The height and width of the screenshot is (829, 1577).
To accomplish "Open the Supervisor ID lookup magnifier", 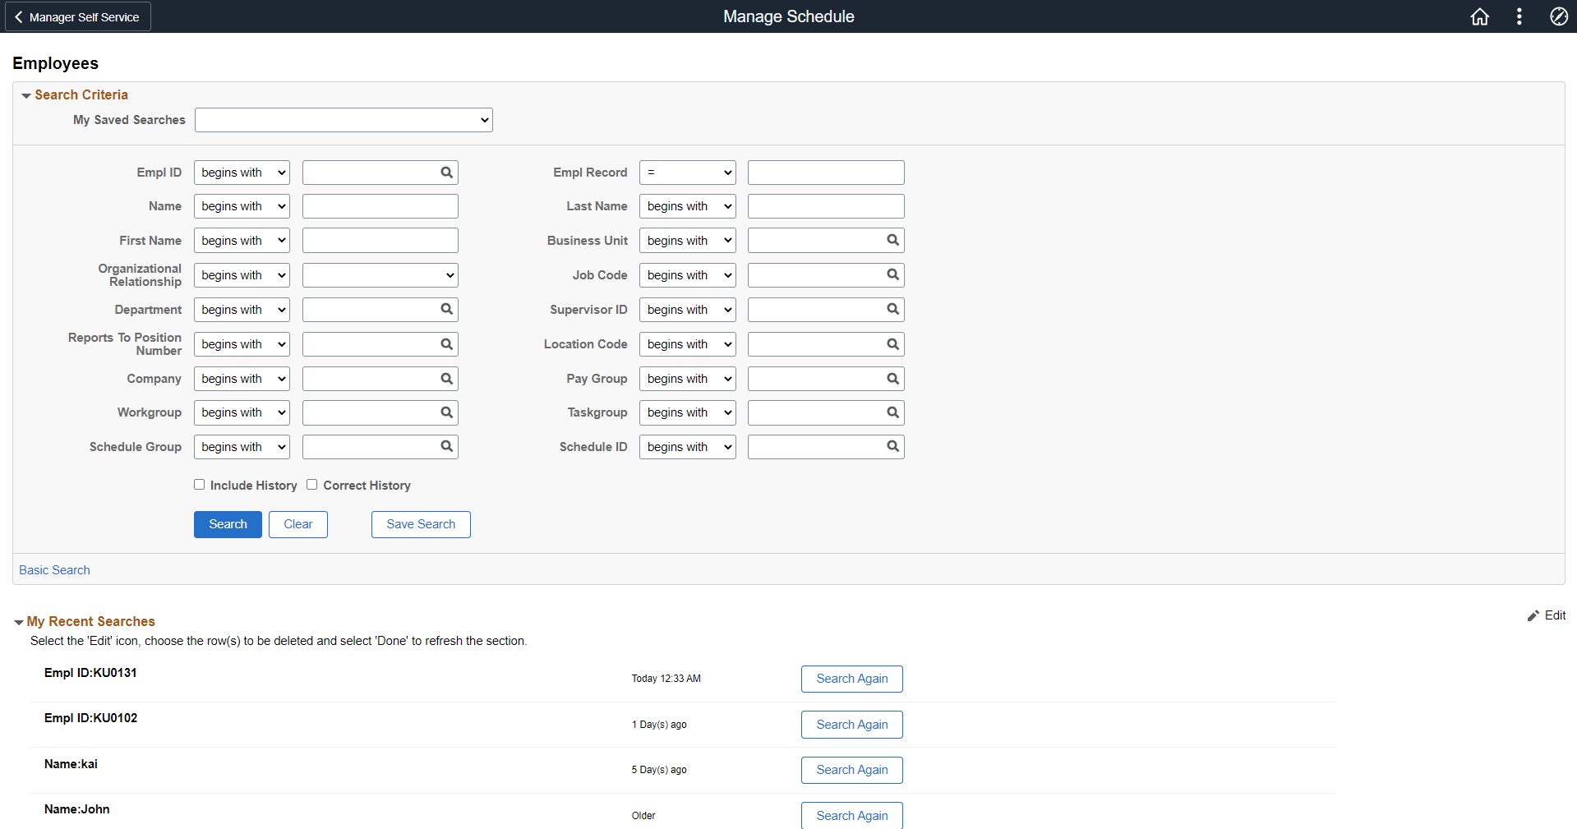I will [893, 309].
